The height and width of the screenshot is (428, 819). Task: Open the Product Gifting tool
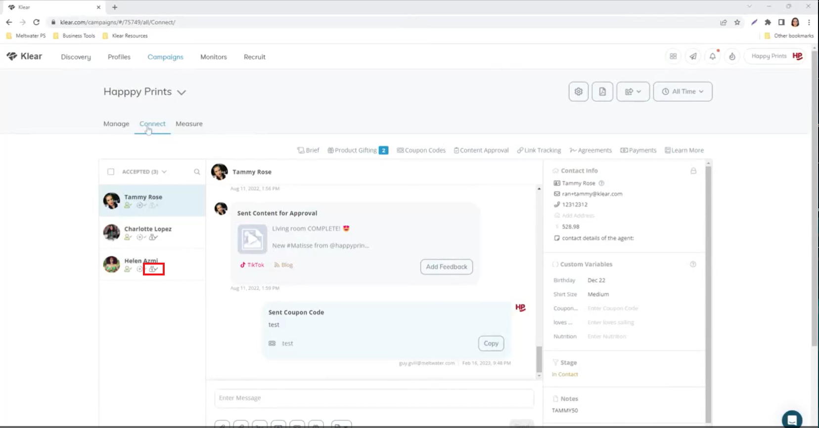click(x=357, y=151)
